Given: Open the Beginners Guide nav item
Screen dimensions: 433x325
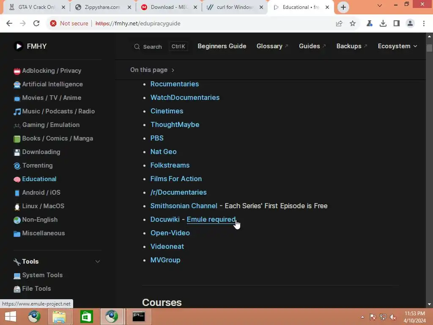Looking at the screenshot, I should (222, 46).
